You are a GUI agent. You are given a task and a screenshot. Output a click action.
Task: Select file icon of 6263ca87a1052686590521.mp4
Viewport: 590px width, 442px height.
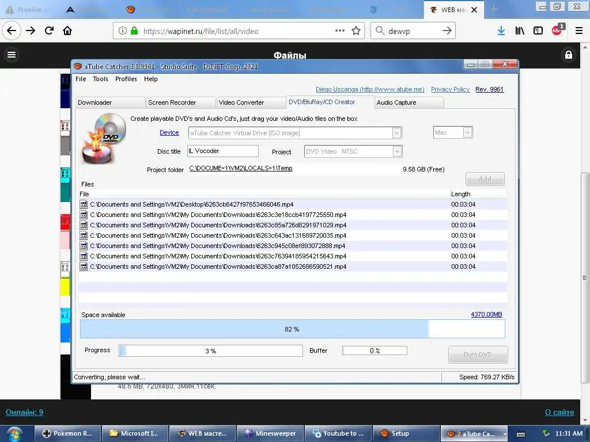(x=84, y=266)
